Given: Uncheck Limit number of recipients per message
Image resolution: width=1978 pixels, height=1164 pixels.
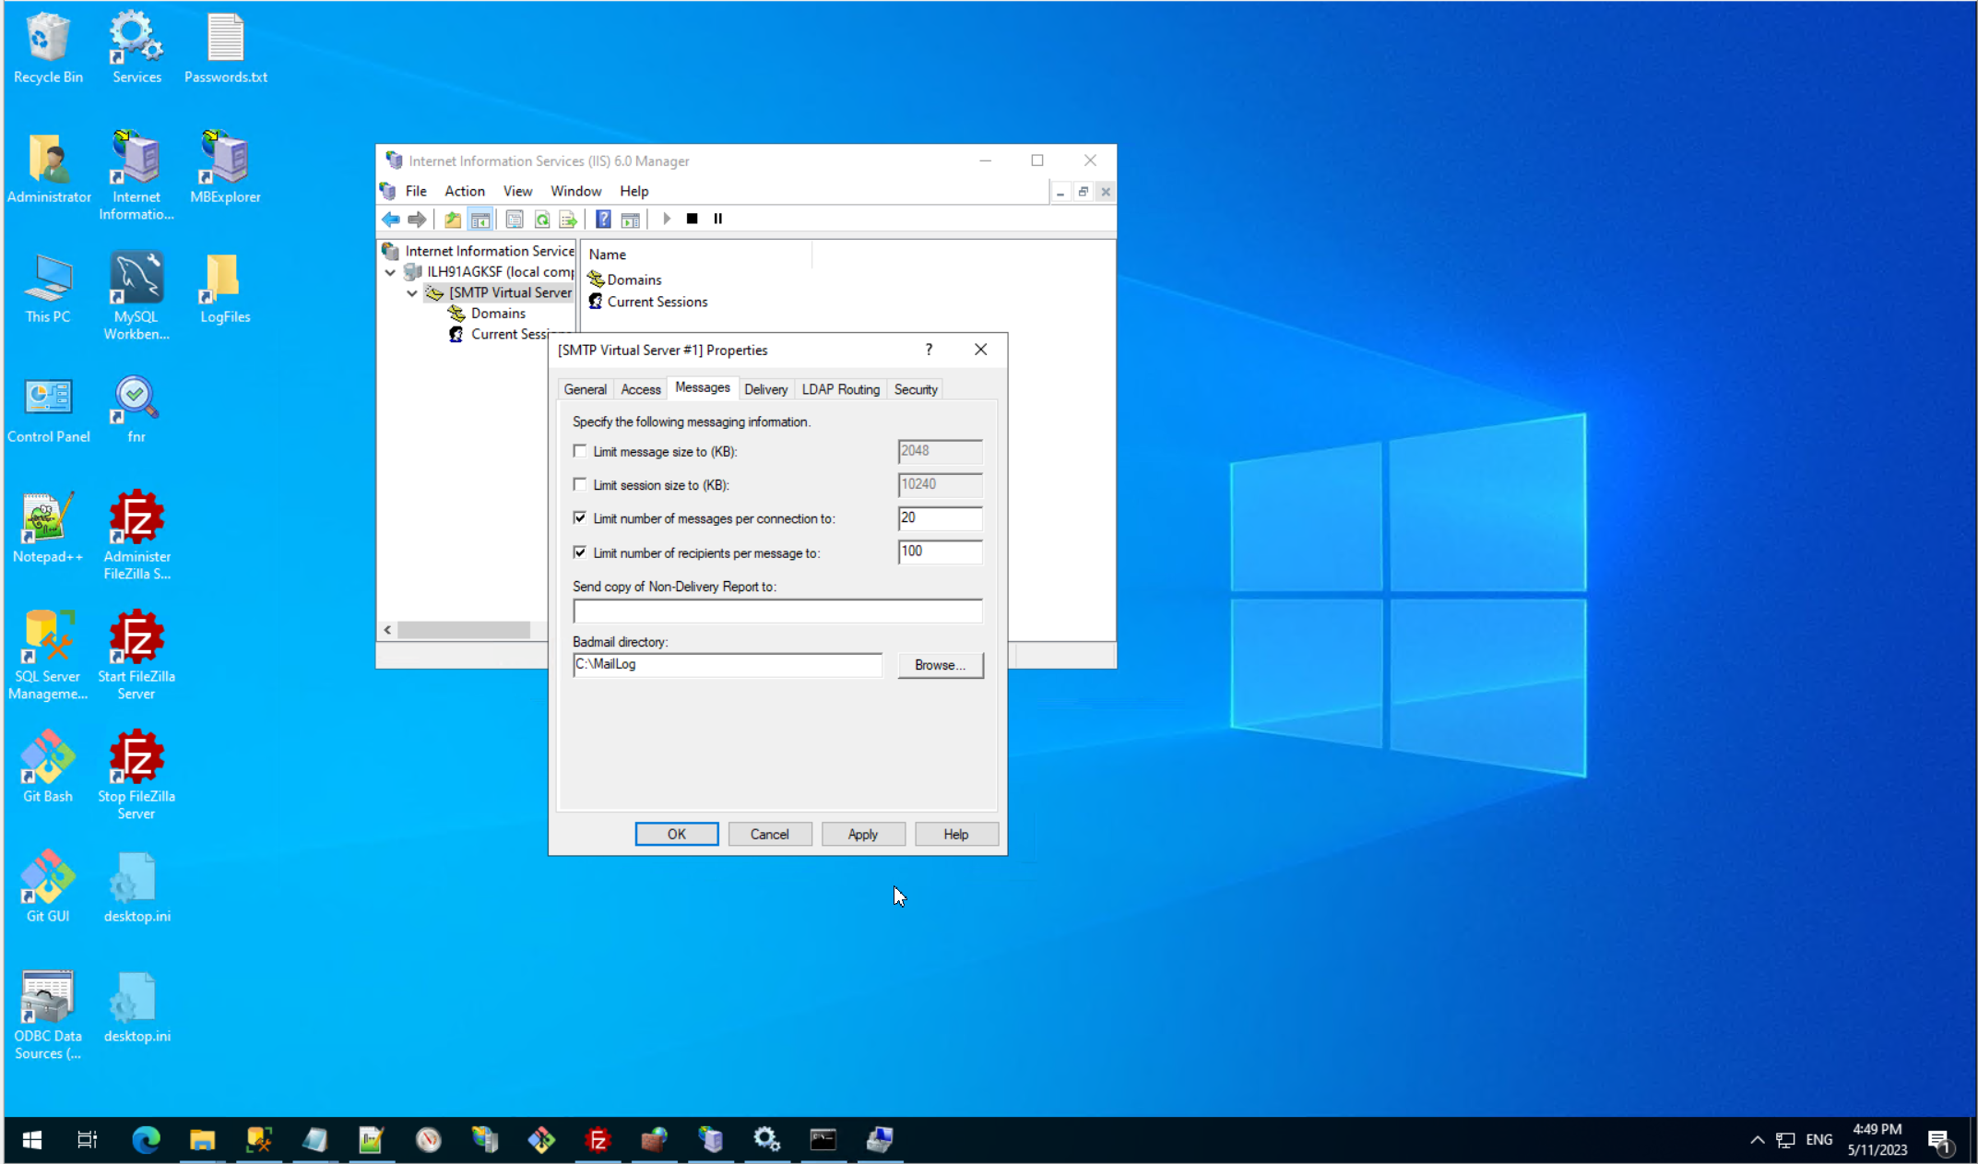Looking at the screenshot, I should point(580,552).
